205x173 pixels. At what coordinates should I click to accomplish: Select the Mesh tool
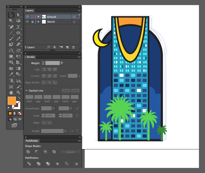point(11,68)
